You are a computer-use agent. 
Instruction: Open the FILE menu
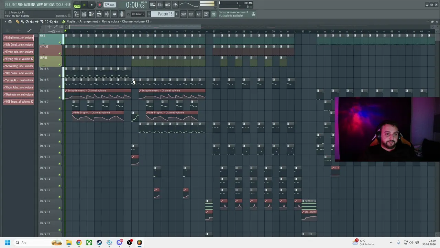coord(8,4)
